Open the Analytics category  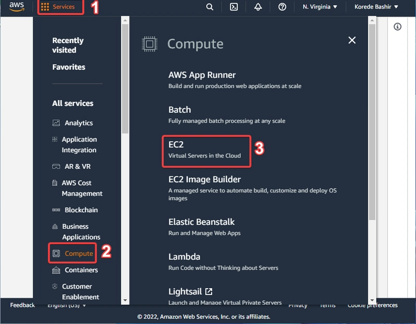[79, 123]
